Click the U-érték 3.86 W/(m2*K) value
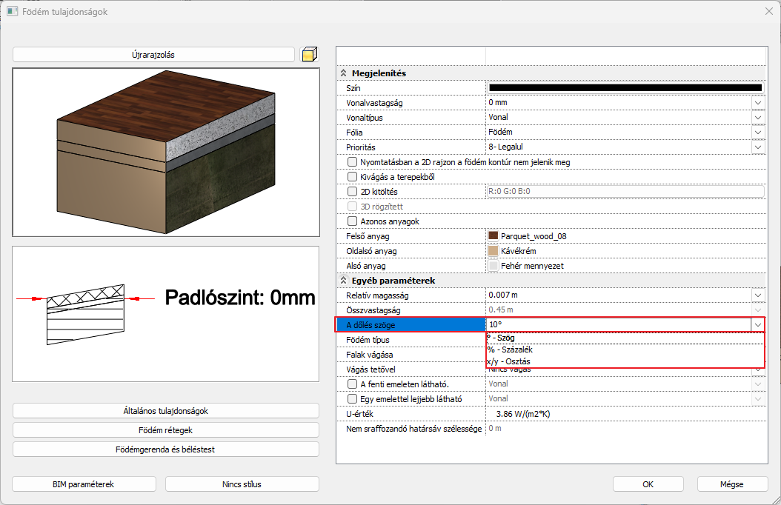This screenshot has height=505, width=781. [523, 414]
